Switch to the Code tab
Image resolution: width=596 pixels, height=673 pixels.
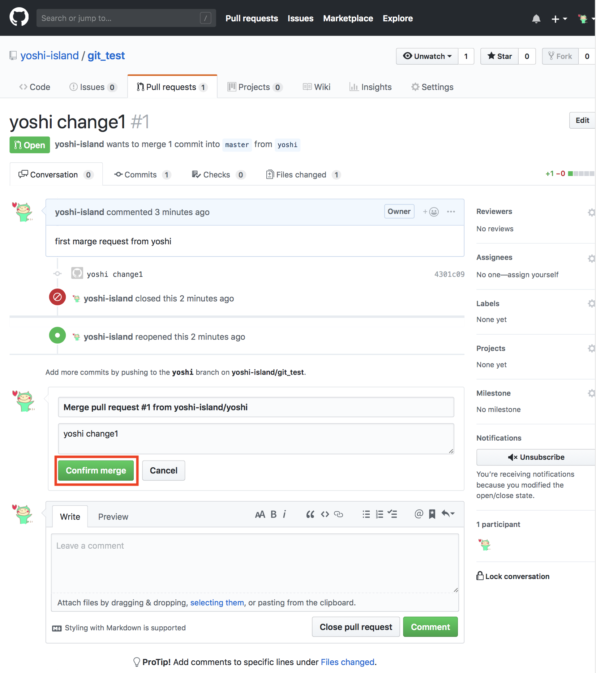35,87
